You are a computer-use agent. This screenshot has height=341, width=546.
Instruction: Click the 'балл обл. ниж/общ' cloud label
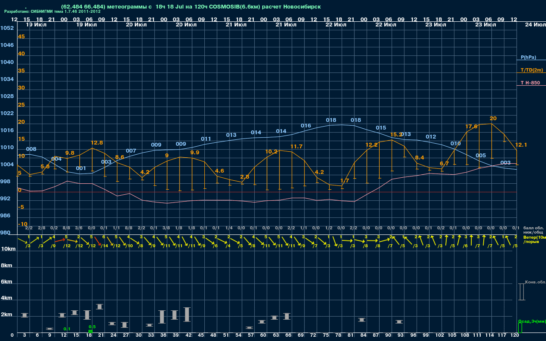click(534, 230)
